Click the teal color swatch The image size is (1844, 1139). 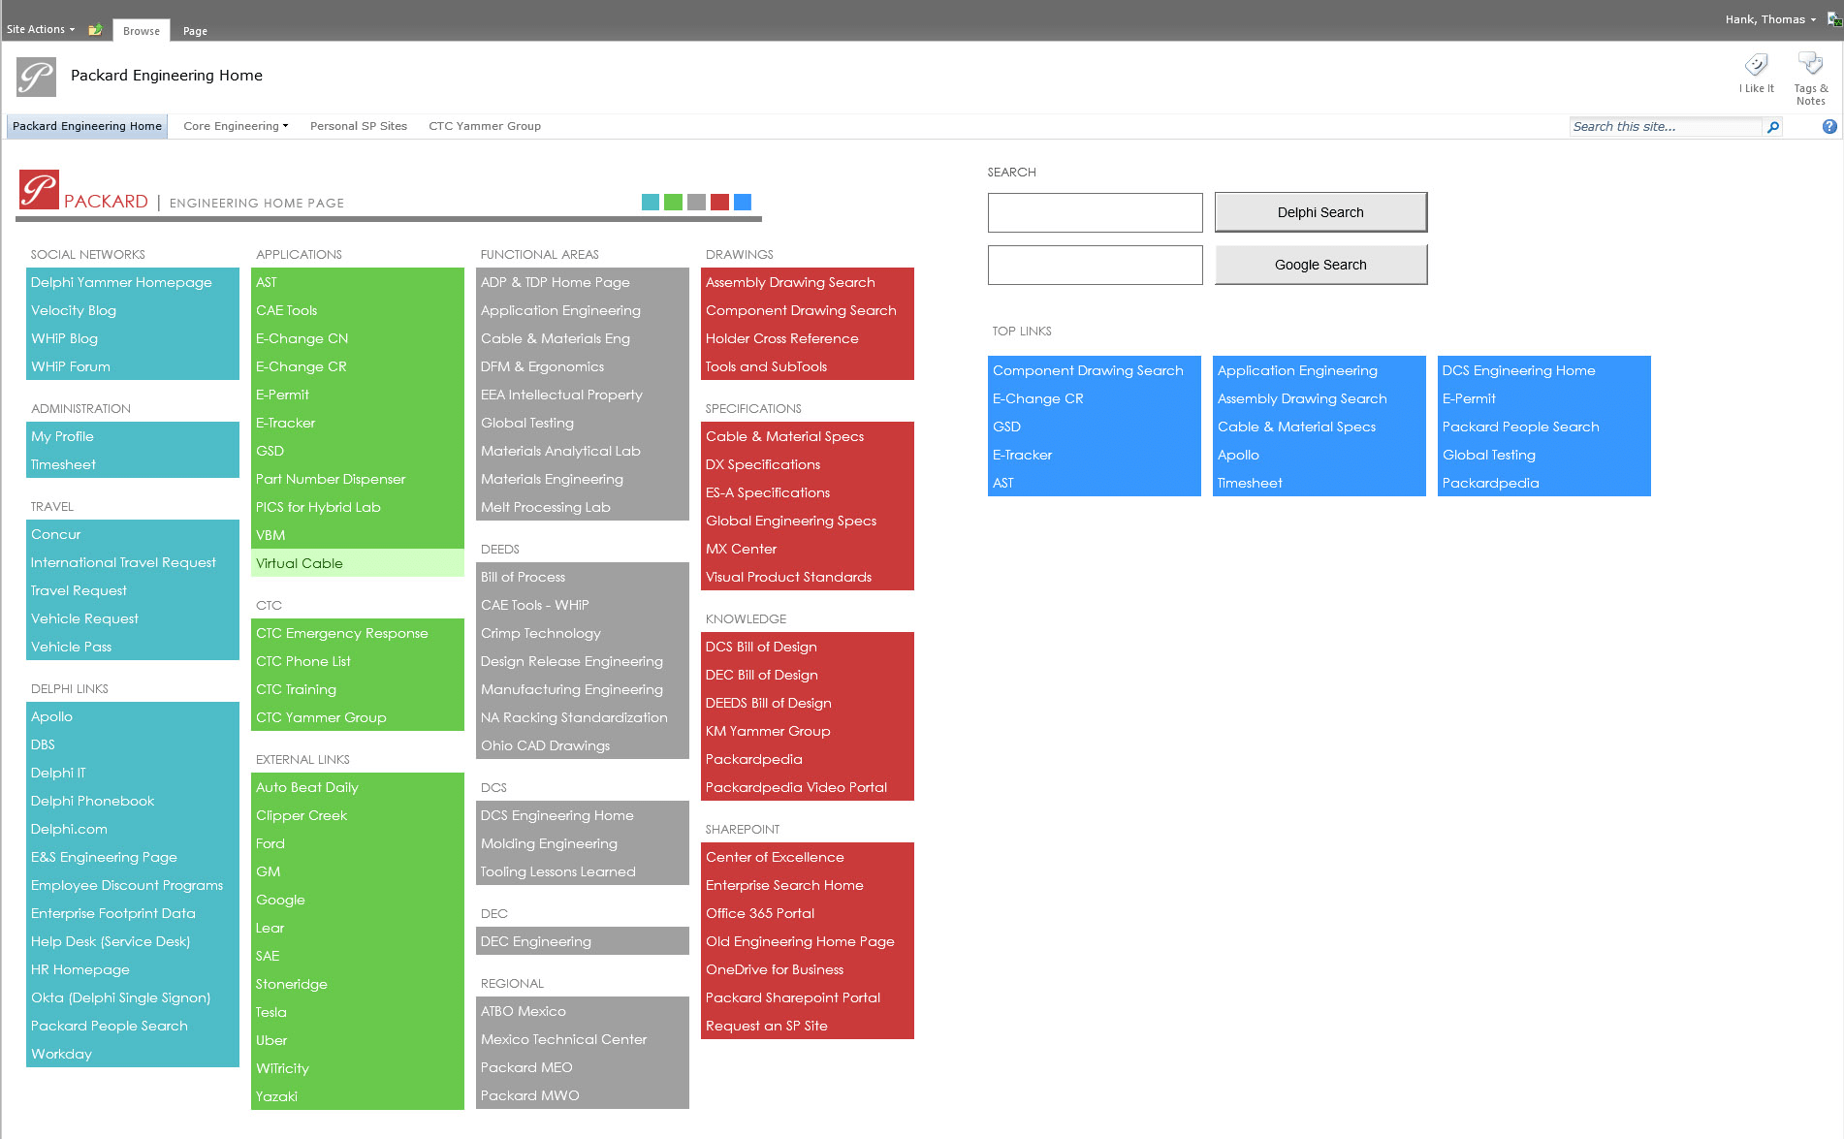pos(651,202)
